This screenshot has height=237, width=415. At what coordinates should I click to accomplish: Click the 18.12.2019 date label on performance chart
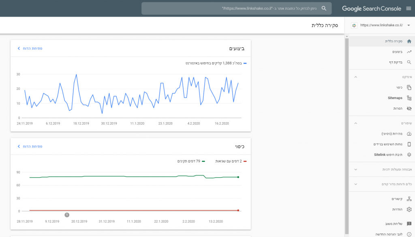pos(81,124)
